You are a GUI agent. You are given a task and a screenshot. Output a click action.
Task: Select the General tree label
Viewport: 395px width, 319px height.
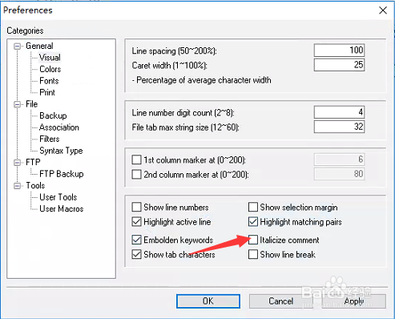(x=39, y=46)
